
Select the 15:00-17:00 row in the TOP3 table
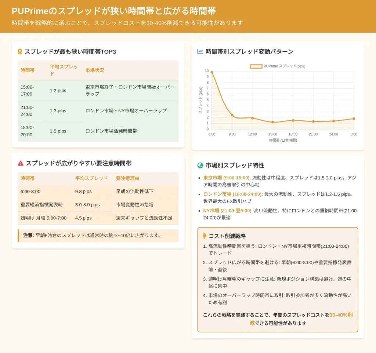pos(98,91)
